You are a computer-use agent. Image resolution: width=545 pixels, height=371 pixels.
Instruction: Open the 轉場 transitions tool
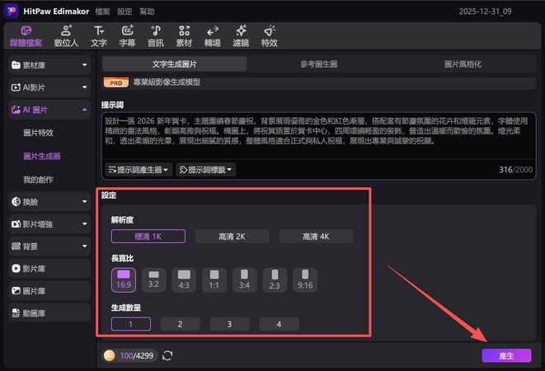pyautogui.click(x=213, y=36)
